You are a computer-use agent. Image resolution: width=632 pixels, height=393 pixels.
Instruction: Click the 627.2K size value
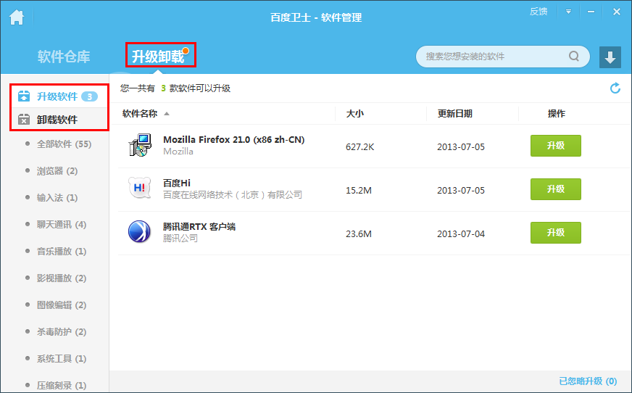pyautogui.click(x=360, y=147)
